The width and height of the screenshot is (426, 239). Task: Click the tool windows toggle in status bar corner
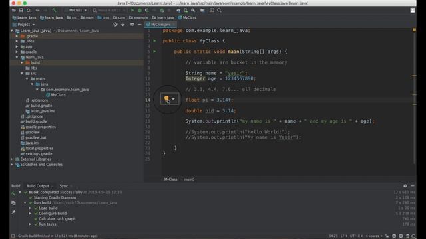(x=13, y=236)
